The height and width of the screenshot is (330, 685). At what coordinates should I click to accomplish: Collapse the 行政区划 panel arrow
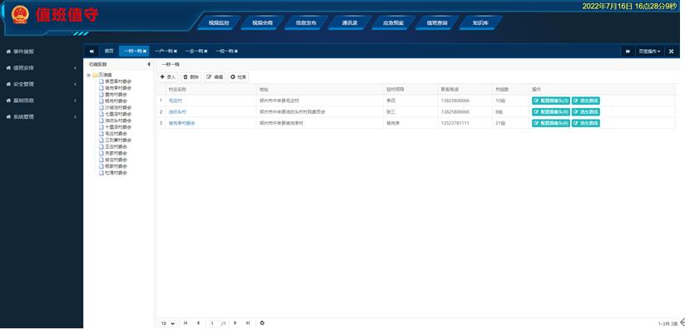(148, 64)
